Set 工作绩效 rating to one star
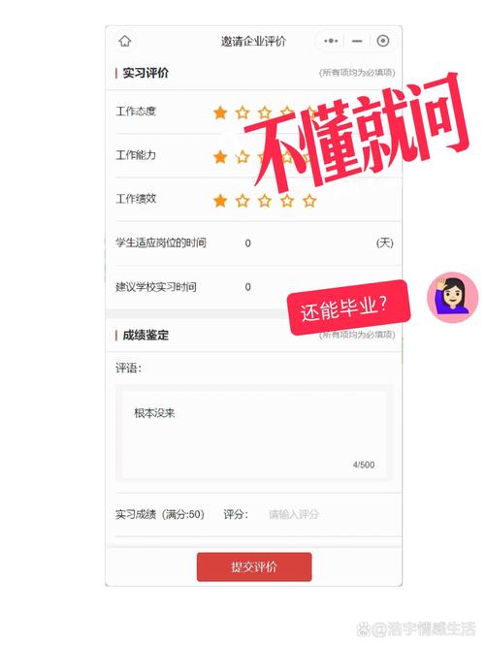The width and height of the screenshot is (485, 647). click(220, 201)
